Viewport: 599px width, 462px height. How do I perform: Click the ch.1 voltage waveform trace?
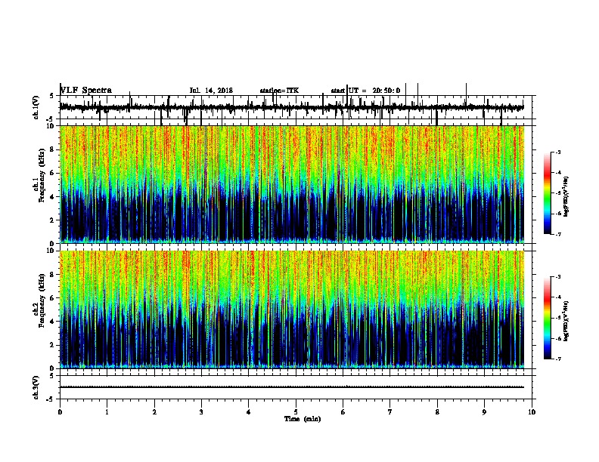(292, 107)
